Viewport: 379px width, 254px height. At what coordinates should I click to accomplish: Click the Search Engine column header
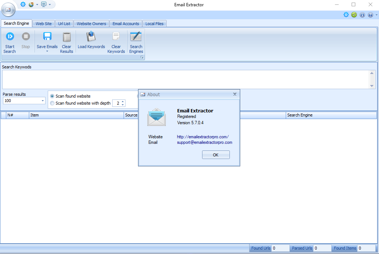[x=331, y=115]
